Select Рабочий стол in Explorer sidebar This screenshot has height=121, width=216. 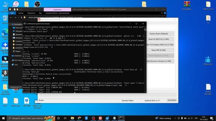click(18, 28)
